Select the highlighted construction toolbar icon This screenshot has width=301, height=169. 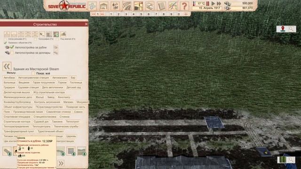pos(138,6)
